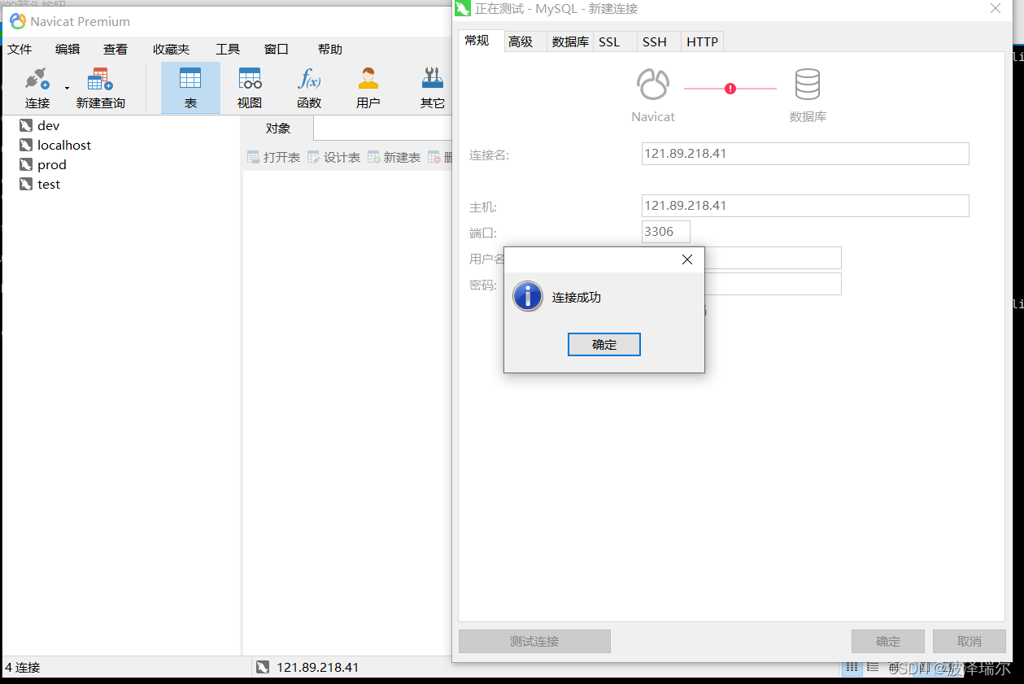The image size is (1024, 684).
Task: Click the 连接名 input field
Action: (805, 154)
